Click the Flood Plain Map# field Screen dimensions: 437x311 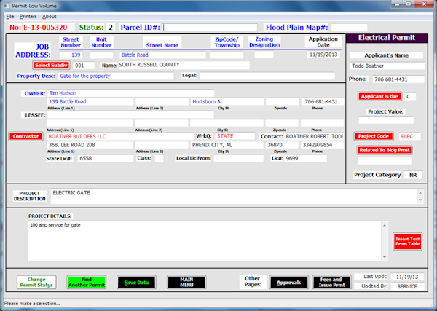(349, 27)
